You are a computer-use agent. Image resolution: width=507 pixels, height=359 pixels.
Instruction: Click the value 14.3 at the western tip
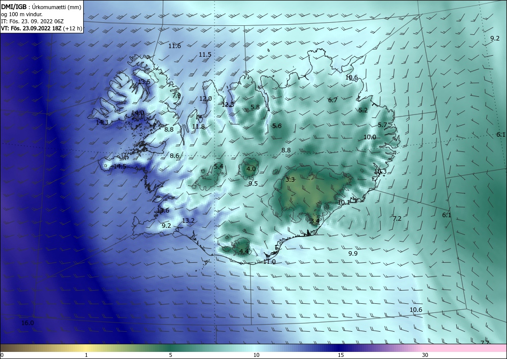[x=102, y=123]
